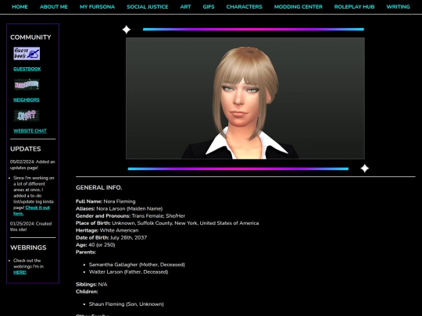
Task: Click the Walter Larson list entry
Action: tap(128, 272)
